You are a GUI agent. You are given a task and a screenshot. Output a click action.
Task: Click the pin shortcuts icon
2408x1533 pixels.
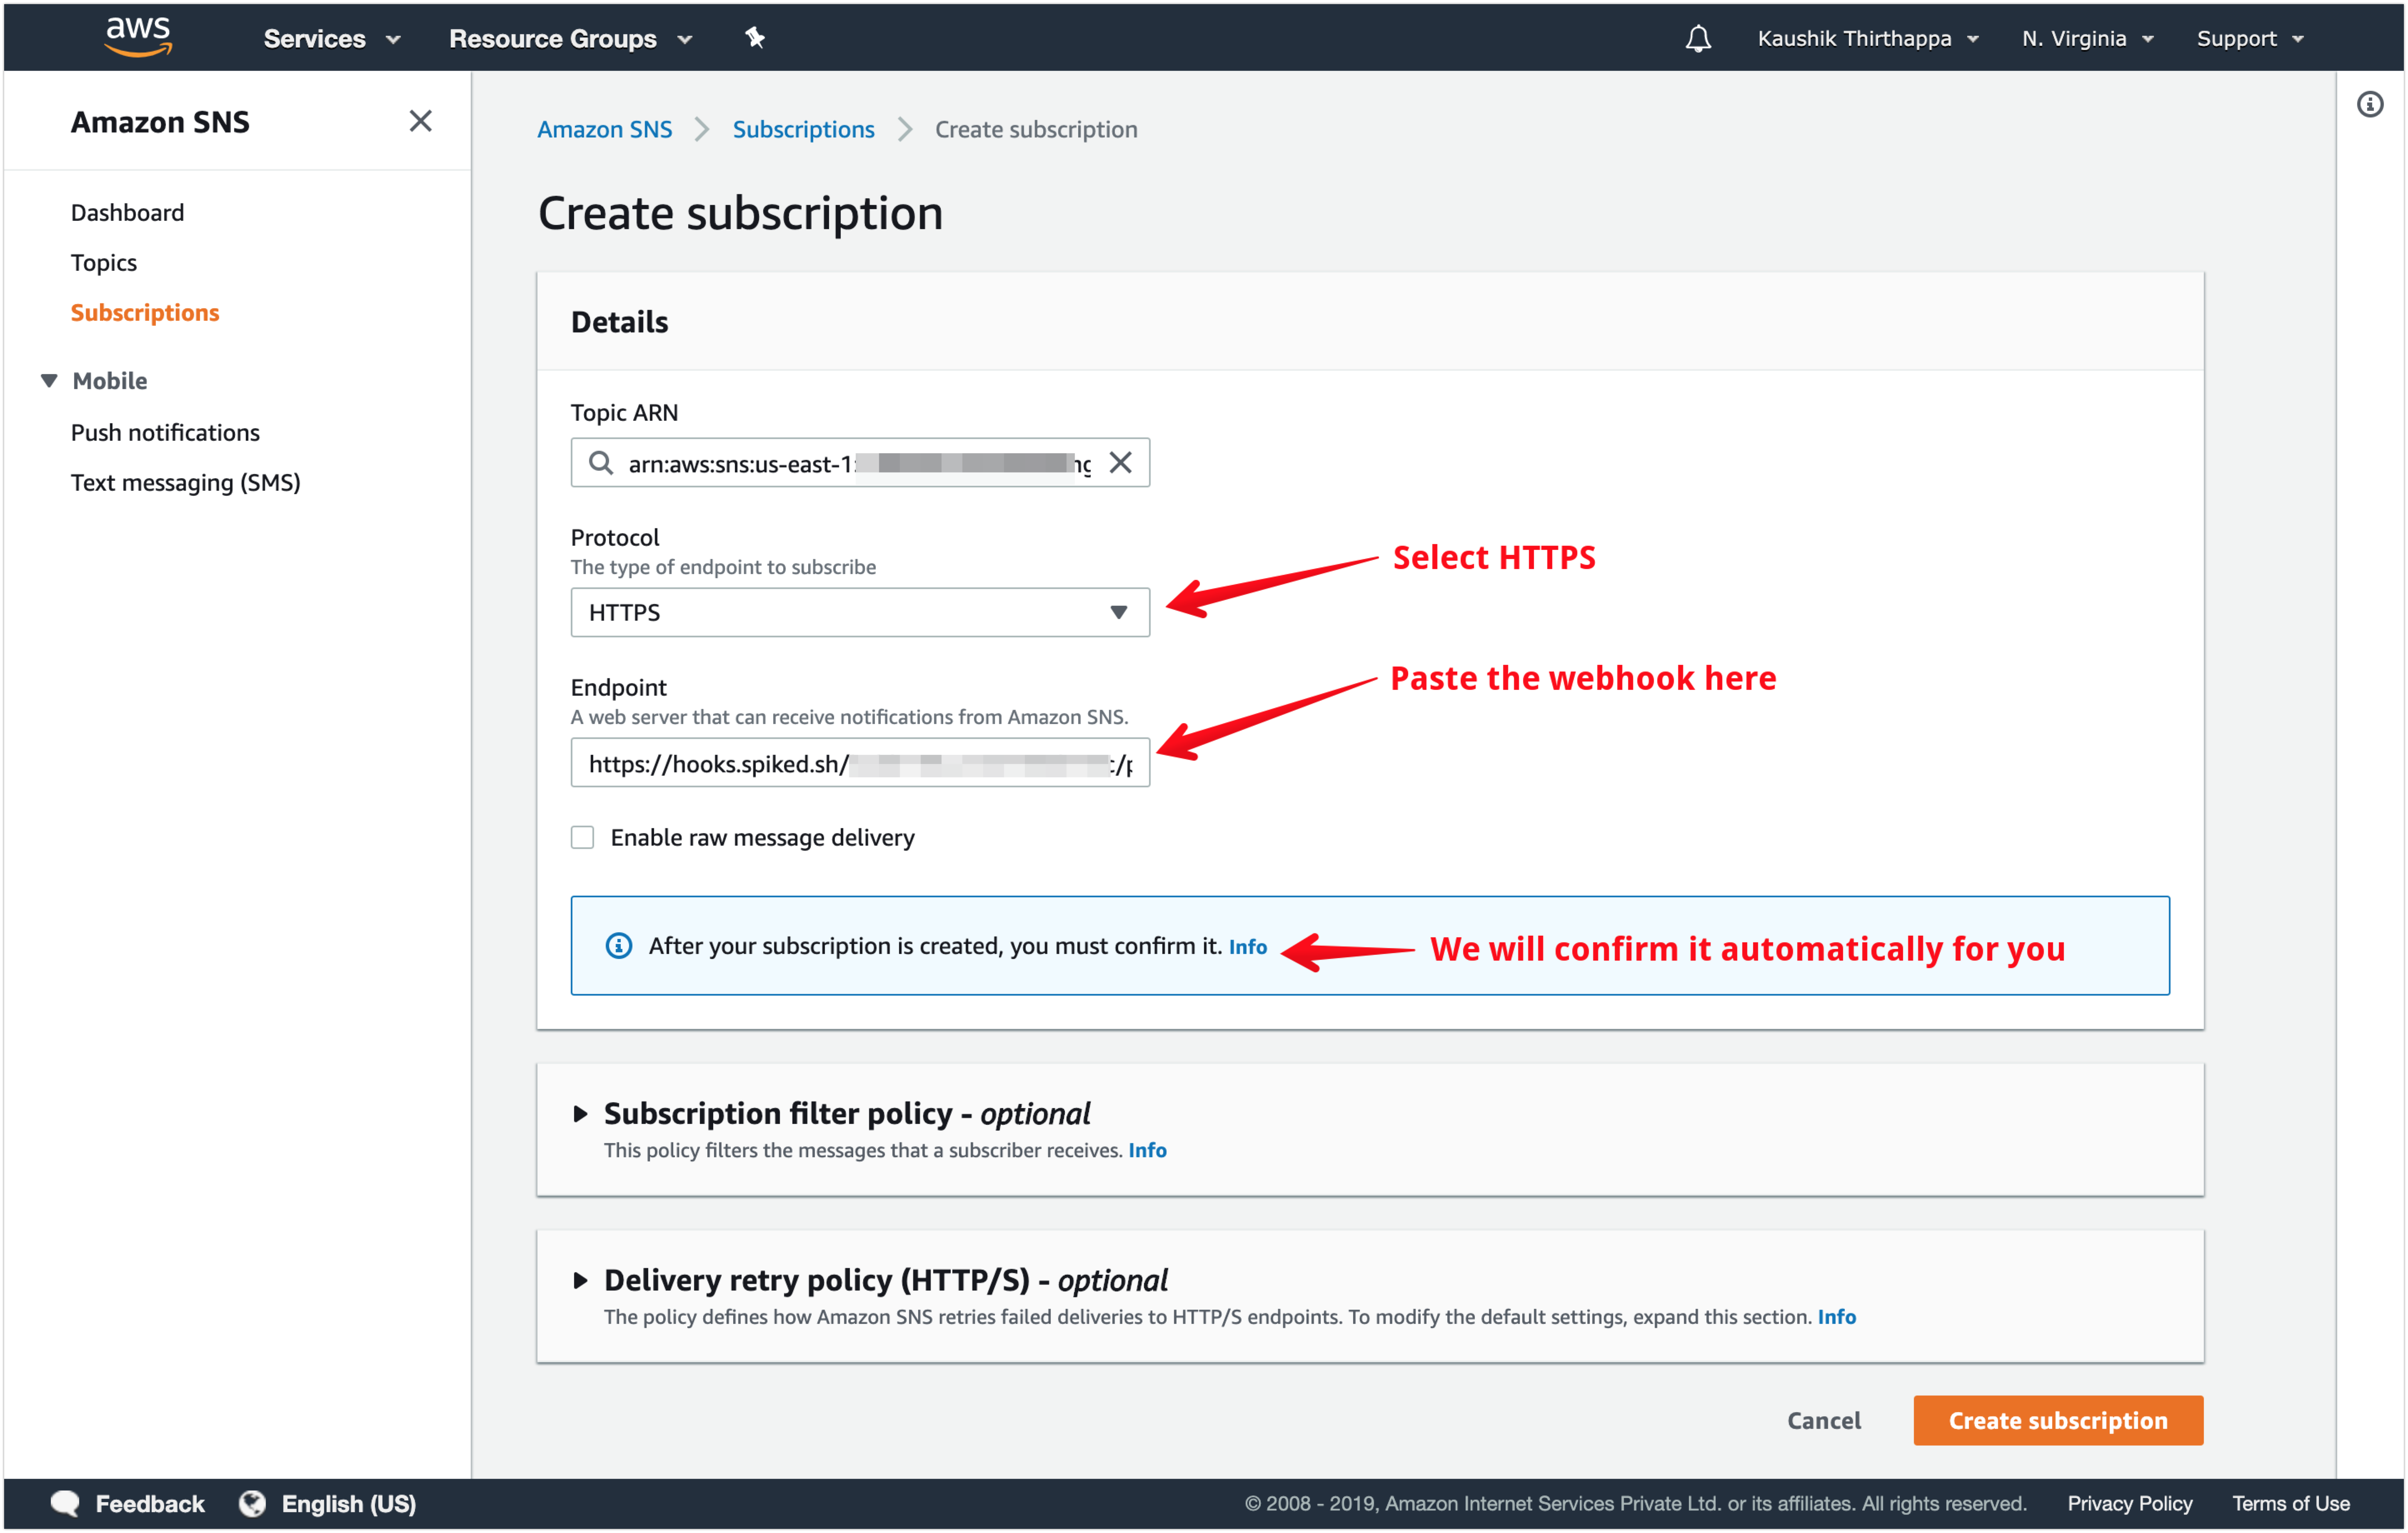tap(754, 38)
